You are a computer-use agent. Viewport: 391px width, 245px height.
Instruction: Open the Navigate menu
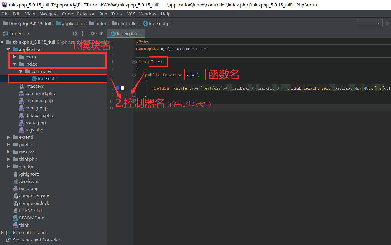point(48,14)
